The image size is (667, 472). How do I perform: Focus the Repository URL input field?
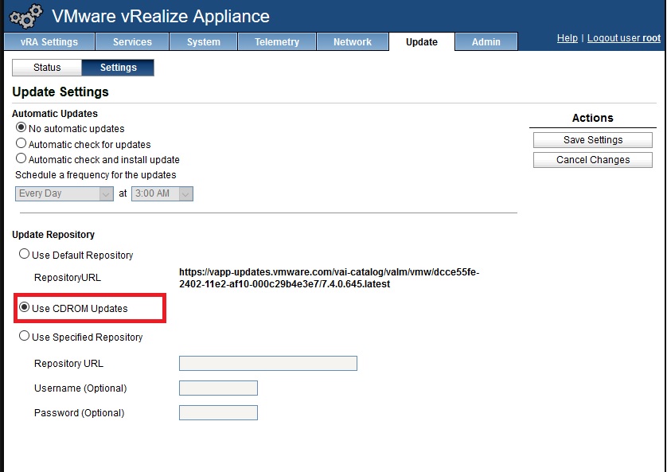tap(268, 363)
